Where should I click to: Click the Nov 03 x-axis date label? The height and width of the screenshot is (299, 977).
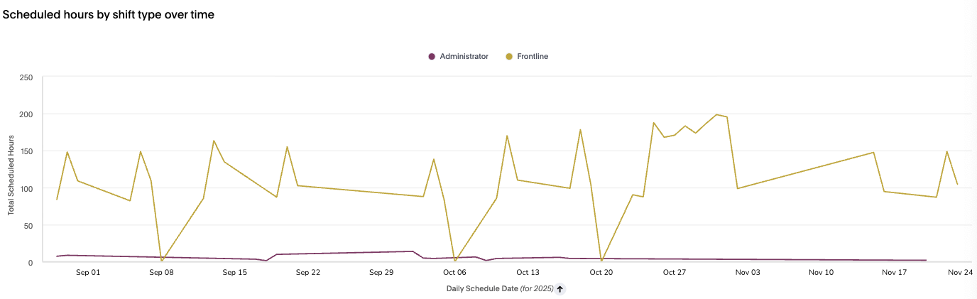click(x=748, y=272)
